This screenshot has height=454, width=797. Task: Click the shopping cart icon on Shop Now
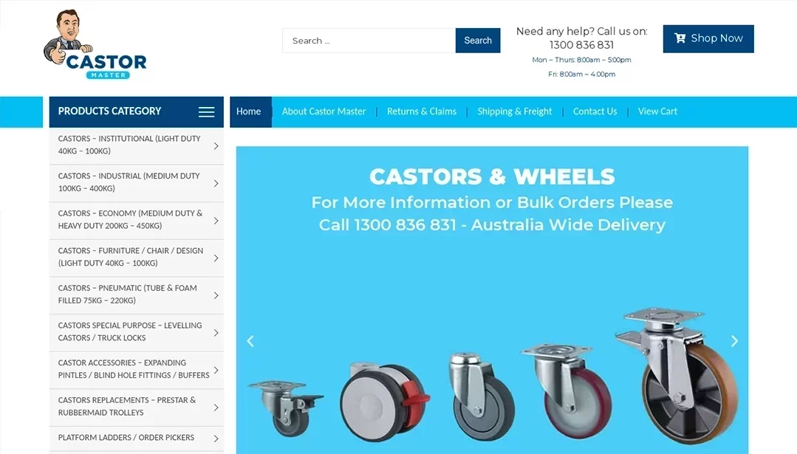pos(680,38)
